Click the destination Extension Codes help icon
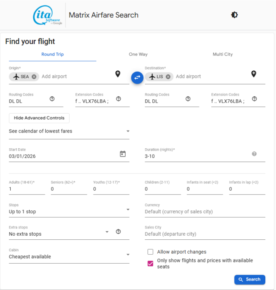This screenshot has height=290, width=276. tap(254, 99)
